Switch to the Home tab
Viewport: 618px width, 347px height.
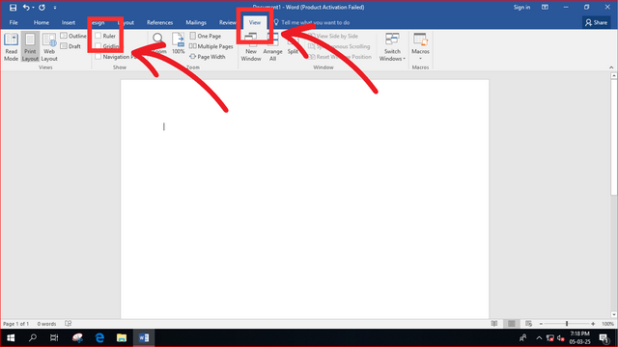pyautogui.click(x=41, y=22)
